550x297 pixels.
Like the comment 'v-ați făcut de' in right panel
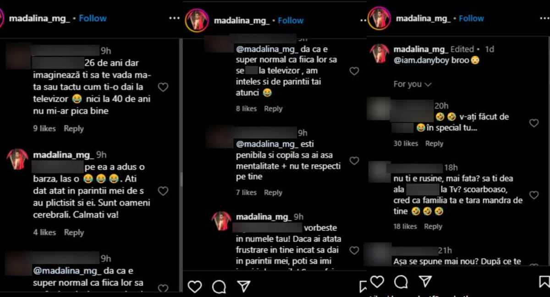534,123
